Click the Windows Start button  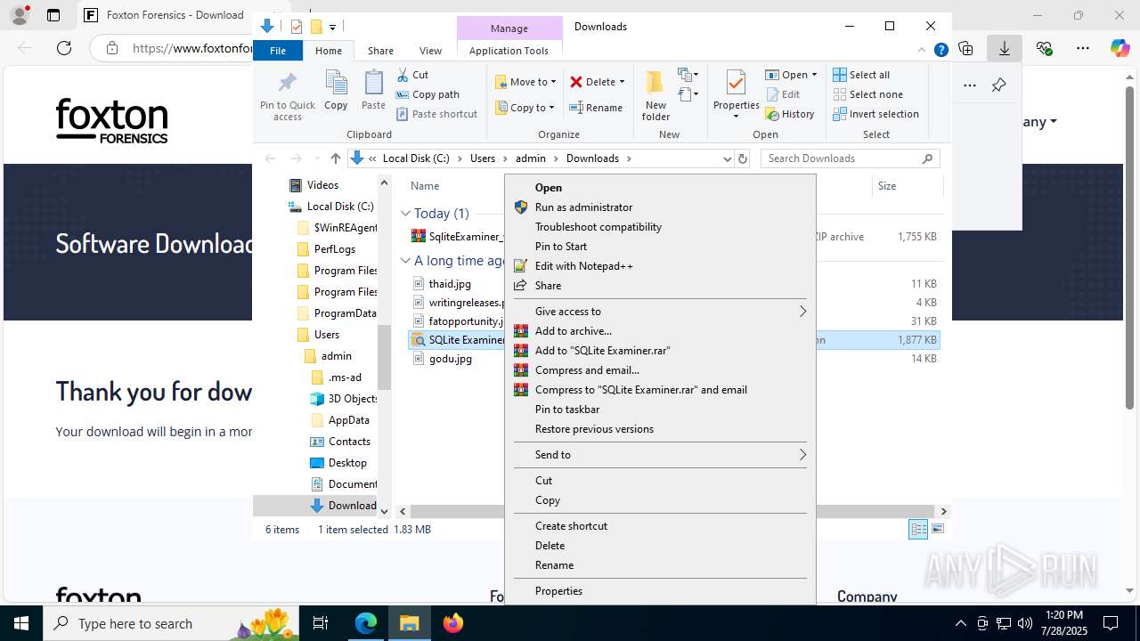(21, 623)
